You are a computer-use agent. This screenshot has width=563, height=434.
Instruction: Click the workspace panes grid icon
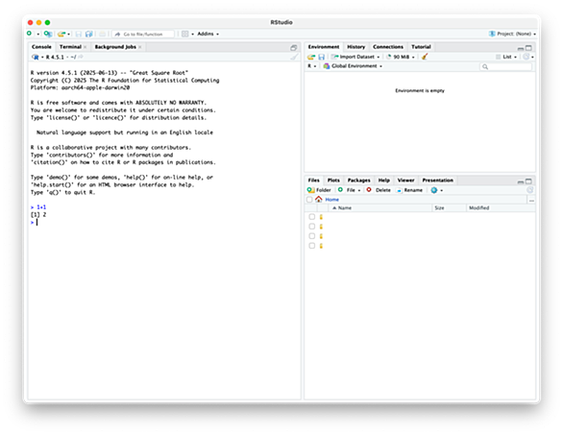click(x=184, y=34)
